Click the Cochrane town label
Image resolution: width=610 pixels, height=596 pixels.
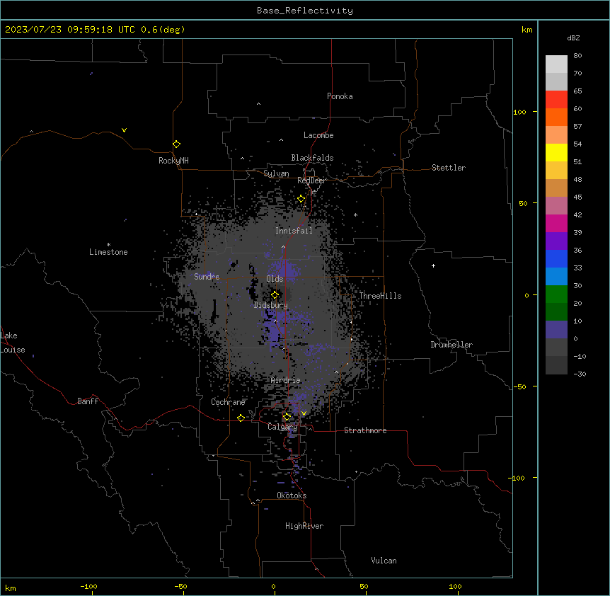228,402
